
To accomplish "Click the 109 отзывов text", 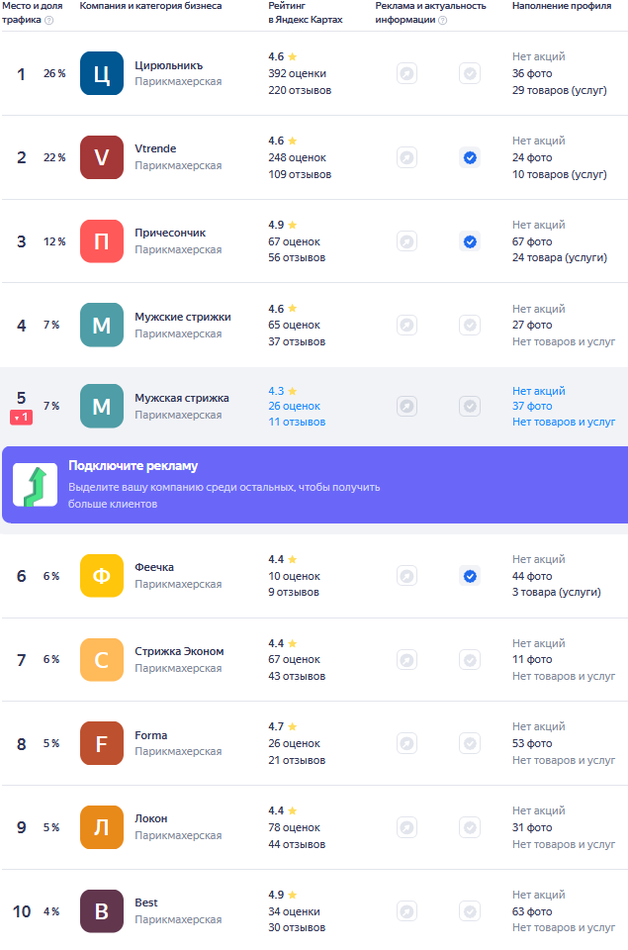I will click(x=300, y=174).
